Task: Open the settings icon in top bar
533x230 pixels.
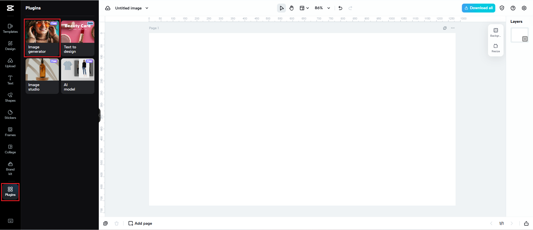Action: 524,8
